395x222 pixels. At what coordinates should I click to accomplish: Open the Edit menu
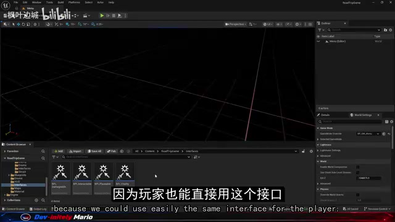(25, 2)
